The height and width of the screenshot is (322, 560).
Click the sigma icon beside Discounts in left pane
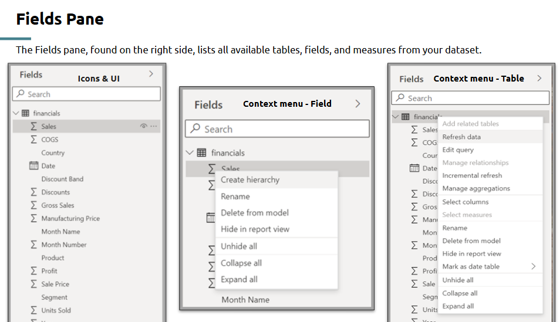tap(33, 192)
